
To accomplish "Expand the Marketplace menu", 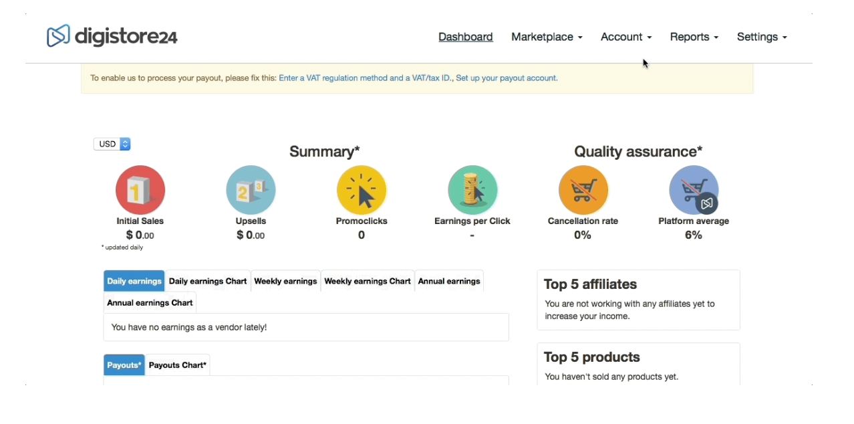I will point(547,37).
